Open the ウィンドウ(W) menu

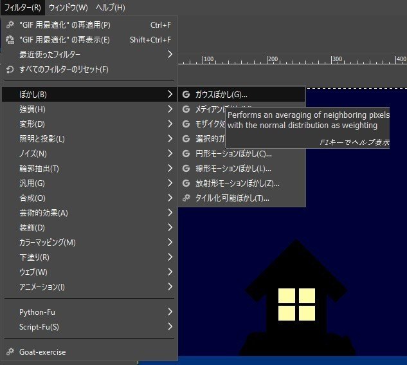pos(68,8)
